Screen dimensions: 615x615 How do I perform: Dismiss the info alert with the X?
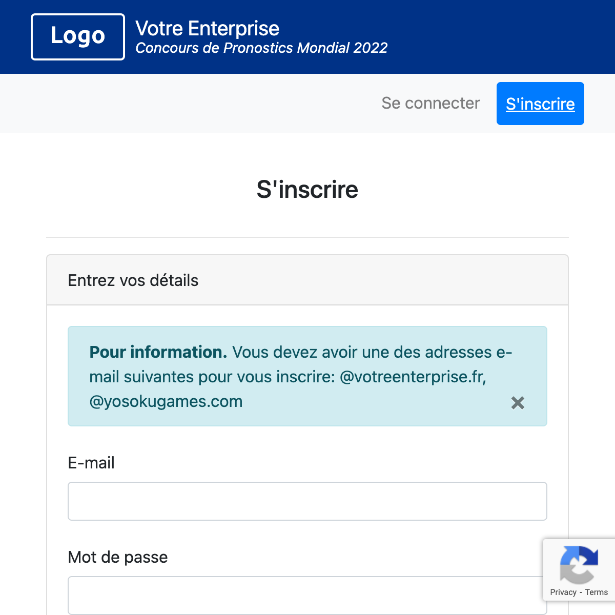click(518, 403)
